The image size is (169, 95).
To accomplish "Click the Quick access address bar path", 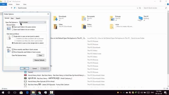I will 22,8.
